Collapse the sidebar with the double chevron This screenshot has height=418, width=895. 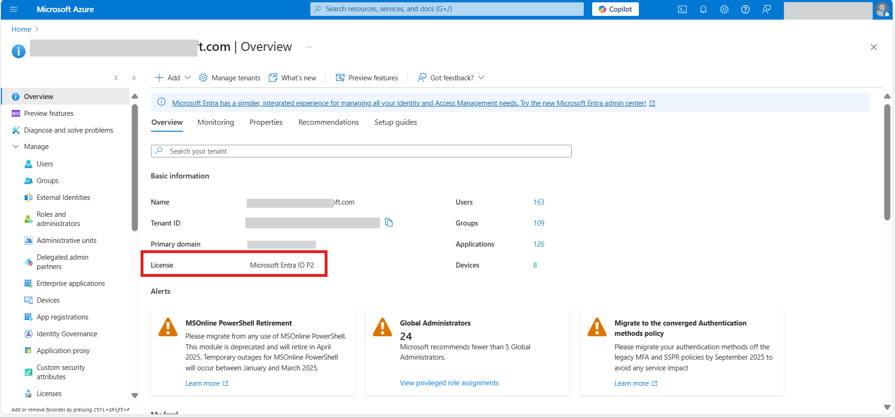pos(134,78)
